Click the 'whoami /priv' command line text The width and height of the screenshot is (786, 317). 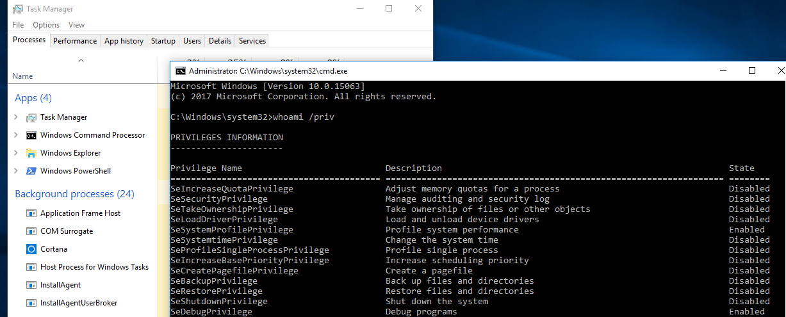[304, 117]
